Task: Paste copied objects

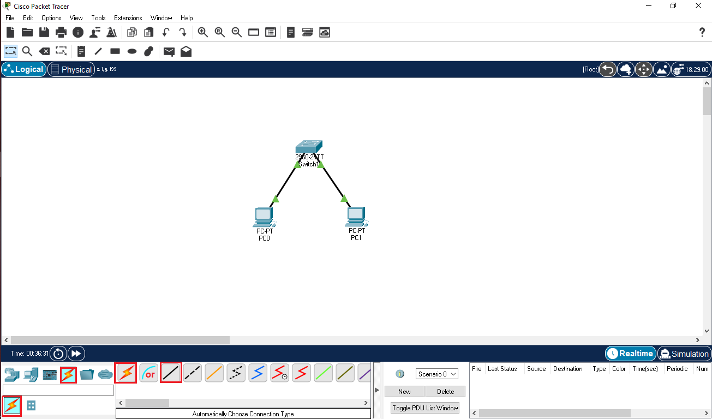Action: (148, 32)
